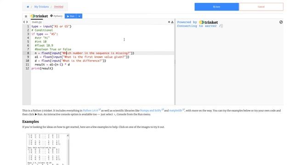The image size is (294, 165).
Task: Open the My Trinkets breadcrumb link
Action: [41, 7]
